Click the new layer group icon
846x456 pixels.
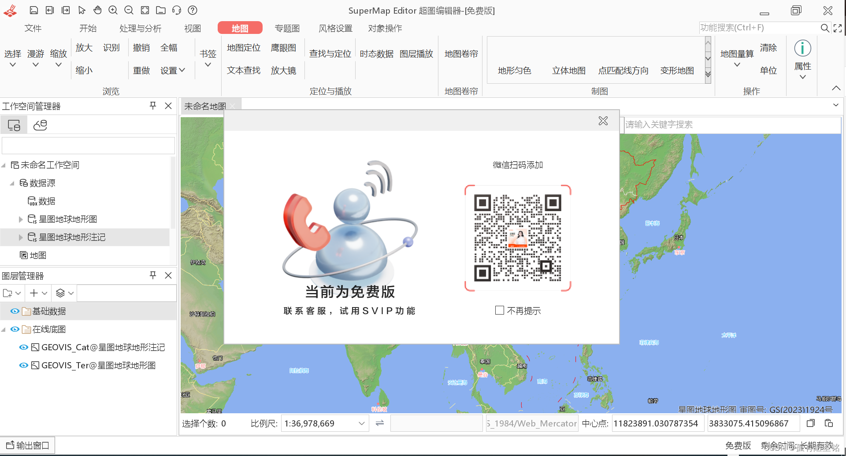coord(7,293)
